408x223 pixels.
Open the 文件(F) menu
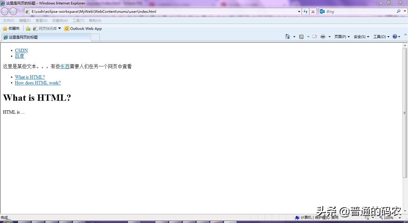point(8,20)
